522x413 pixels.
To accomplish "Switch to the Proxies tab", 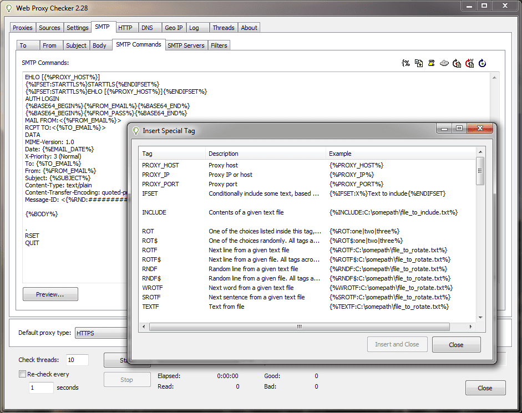I will (23, 28).
